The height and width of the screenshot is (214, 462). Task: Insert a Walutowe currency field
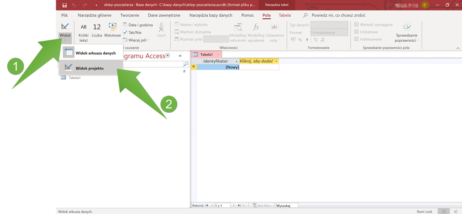point(113,27)
